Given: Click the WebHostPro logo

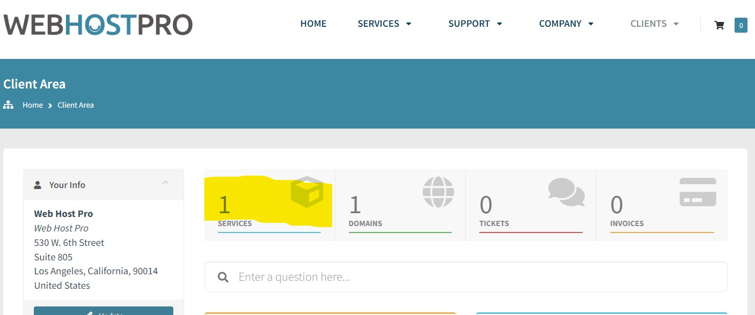Looking at the screenshot, I should coord(98,25).
